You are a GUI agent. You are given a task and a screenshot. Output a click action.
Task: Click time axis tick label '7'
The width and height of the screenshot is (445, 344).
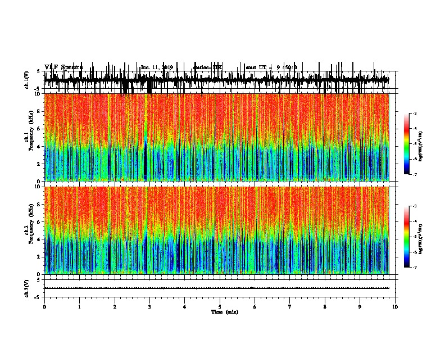click(290, 307)
